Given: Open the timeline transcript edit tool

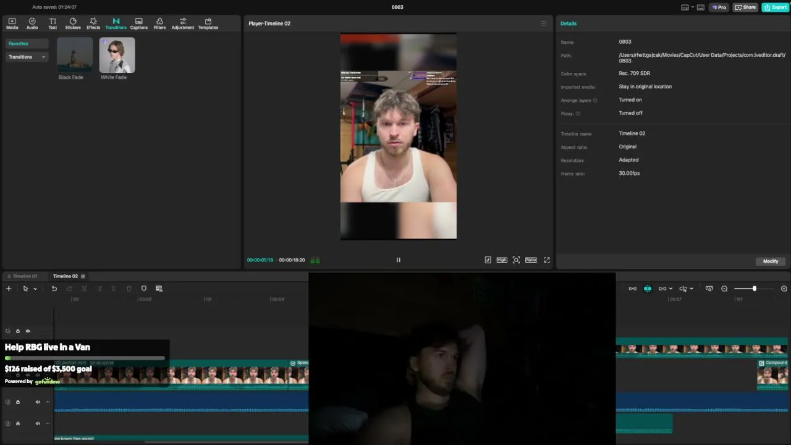Looking at the screenshot, I should (159, 289).
